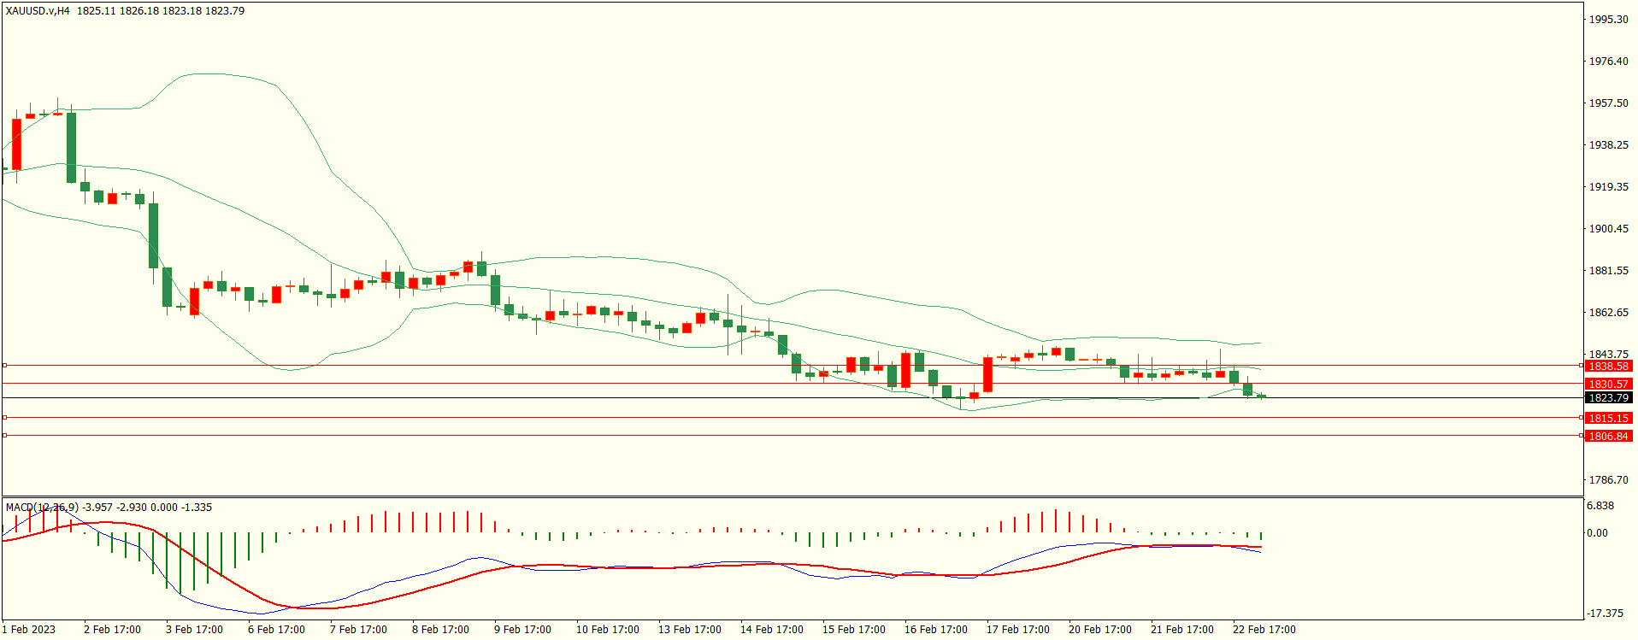The height and width of the screenshot is (640, 1638).
Task: Click the 14 Feb 17:00 time label
Action: [x=771, y=630]
